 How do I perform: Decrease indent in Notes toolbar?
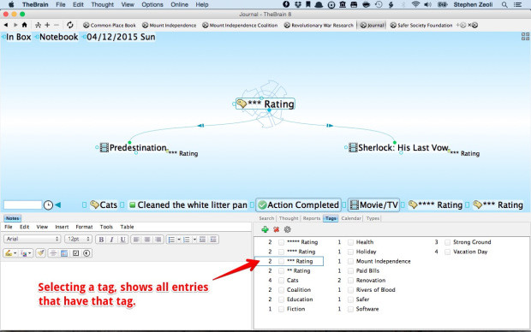coord(202,240)
